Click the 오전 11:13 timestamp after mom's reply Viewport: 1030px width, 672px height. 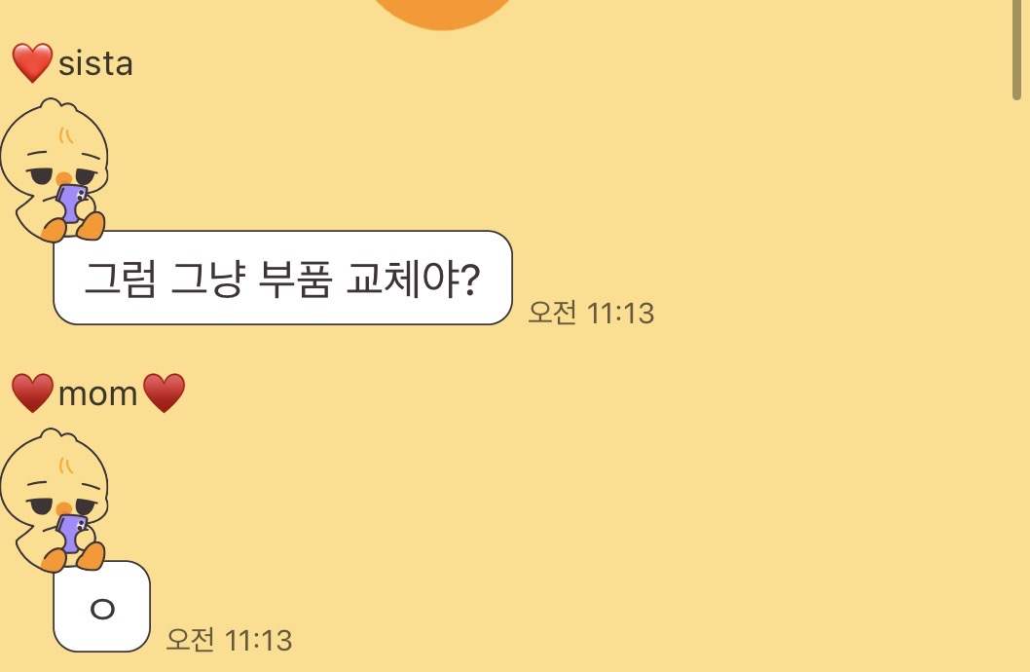229,640
